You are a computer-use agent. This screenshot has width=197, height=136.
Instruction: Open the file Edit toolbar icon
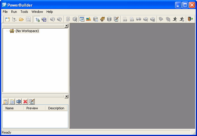(116, 19)
